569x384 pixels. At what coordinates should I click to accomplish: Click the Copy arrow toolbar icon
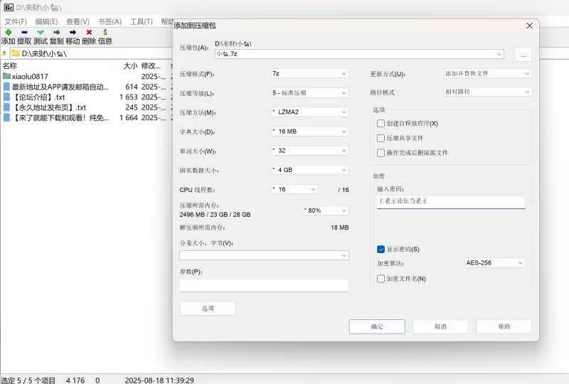click(x=57, y=32)
